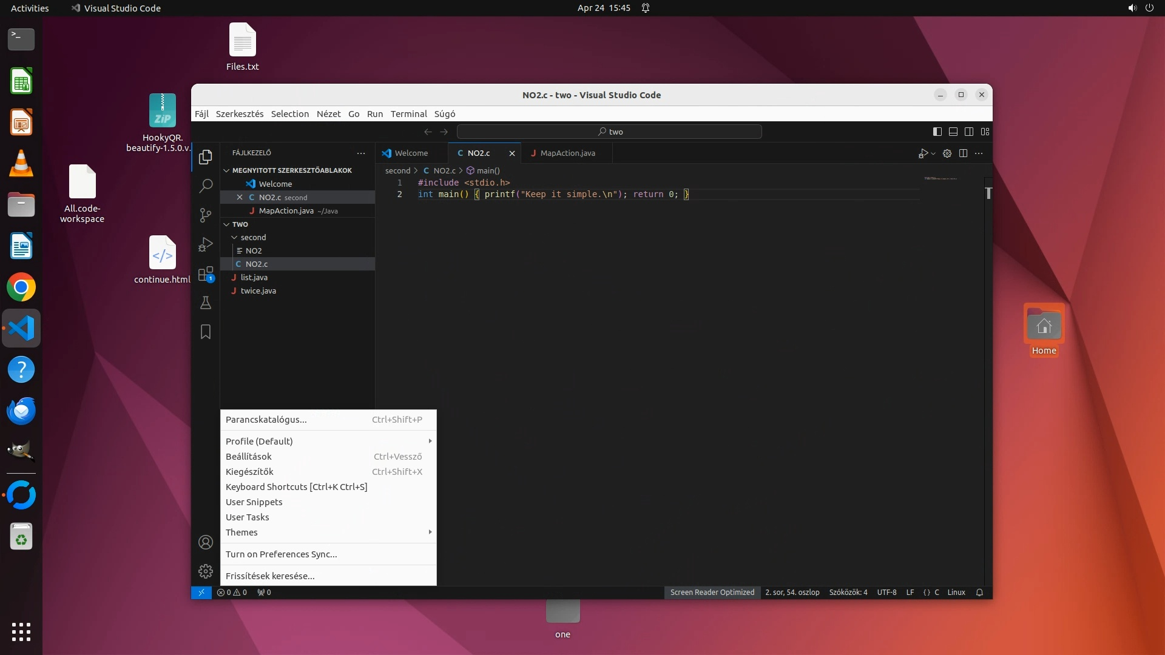Screen dimensions: 1165x655
Task: Click the notifications bell in status bar
Action: tap(979, 593)
